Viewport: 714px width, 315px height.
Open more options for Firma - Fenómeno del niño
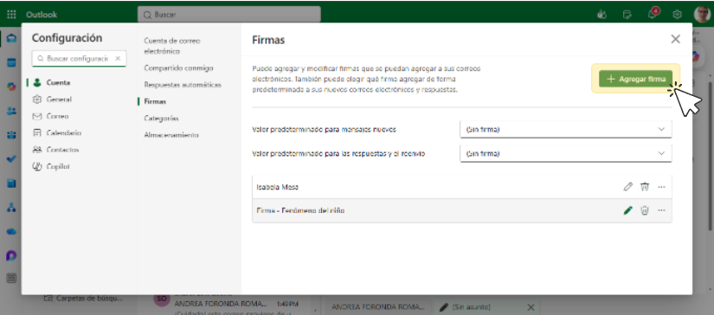coord(661,210)
